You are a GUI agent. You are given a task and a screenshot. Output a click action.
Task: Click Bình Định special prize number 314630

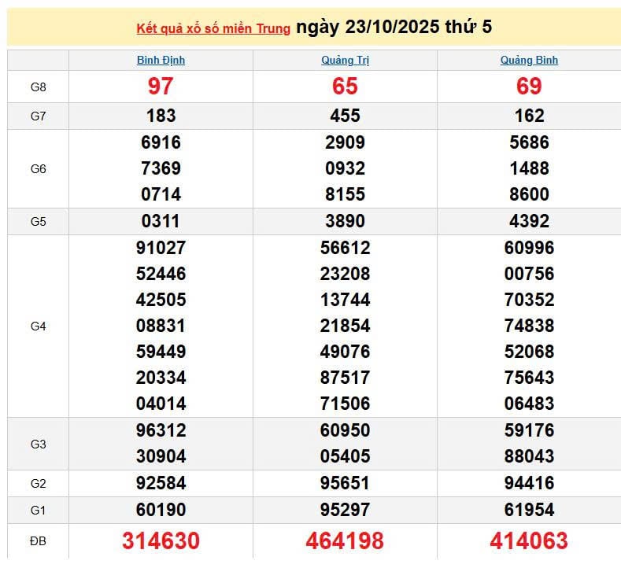pos(161,541)
